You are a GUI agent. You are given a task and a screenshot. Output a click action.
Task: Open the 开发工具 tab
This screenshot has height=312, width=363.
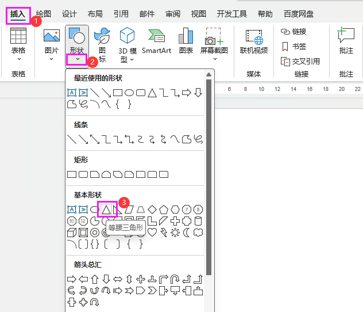[231, 14]
